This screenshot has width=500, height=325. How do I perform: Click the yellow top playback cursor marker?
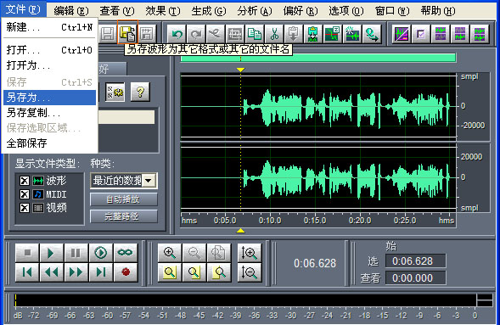click(x=241, y=70)
